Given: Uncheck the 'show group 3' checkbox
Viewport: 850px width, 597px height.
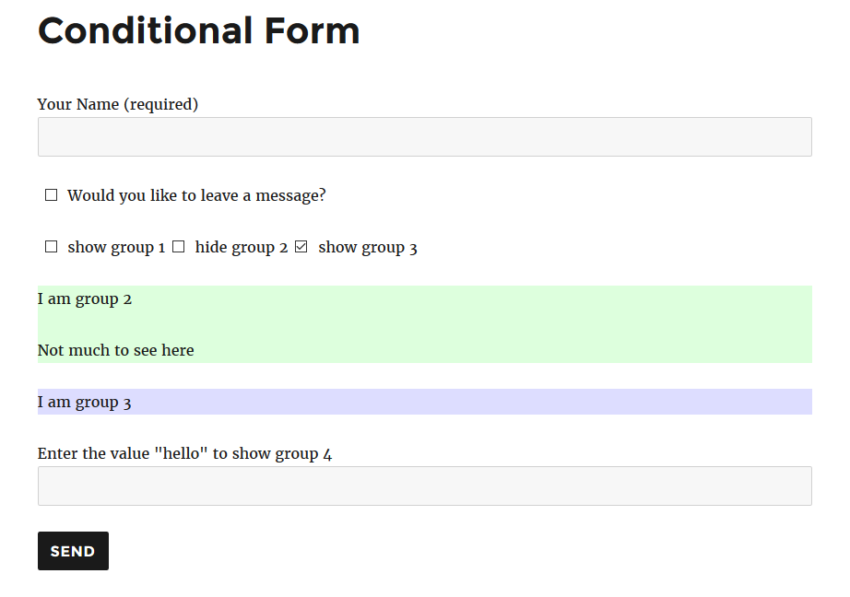Looking at the screenshot, I should 301,247.
